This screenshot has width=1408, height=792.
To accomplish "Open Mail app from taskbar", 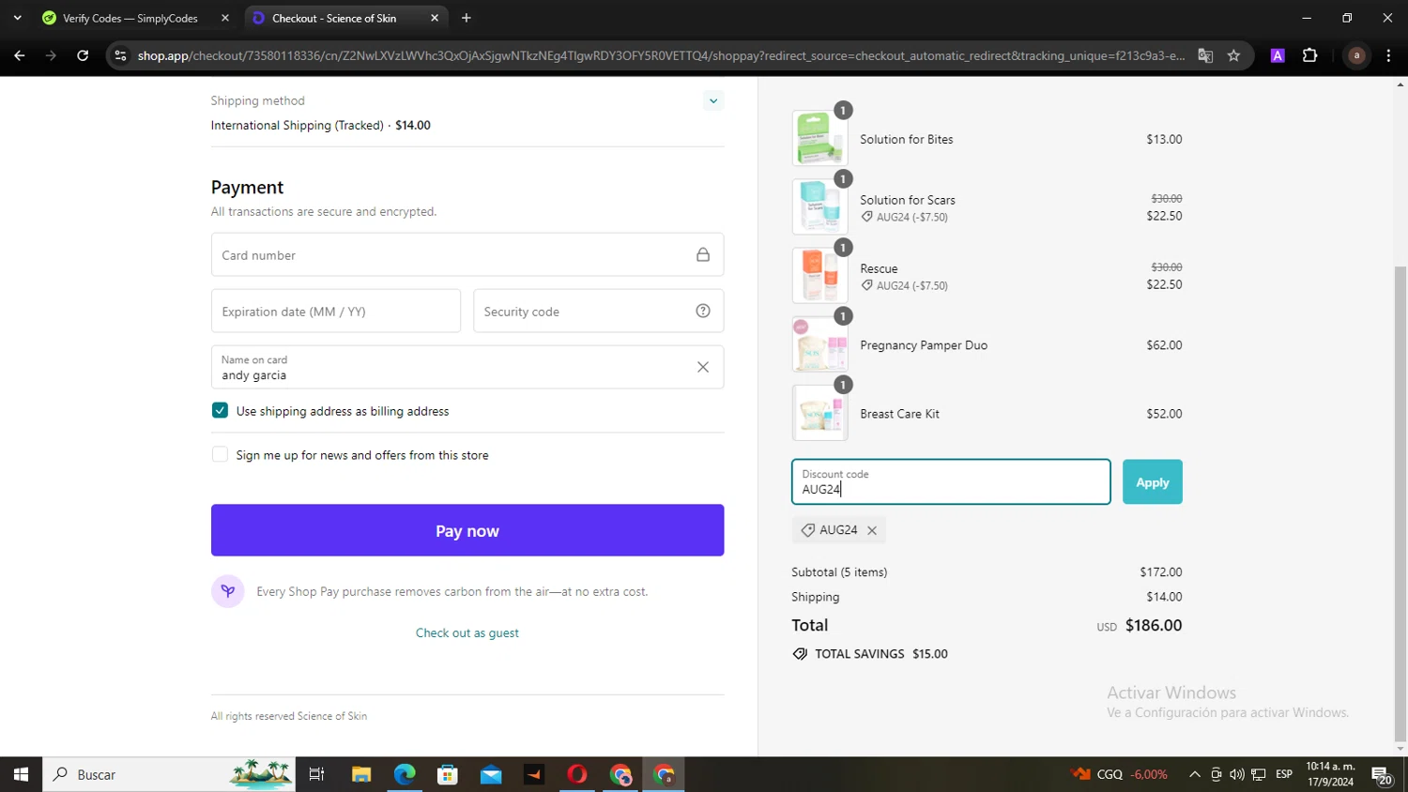I will [491, 774].
